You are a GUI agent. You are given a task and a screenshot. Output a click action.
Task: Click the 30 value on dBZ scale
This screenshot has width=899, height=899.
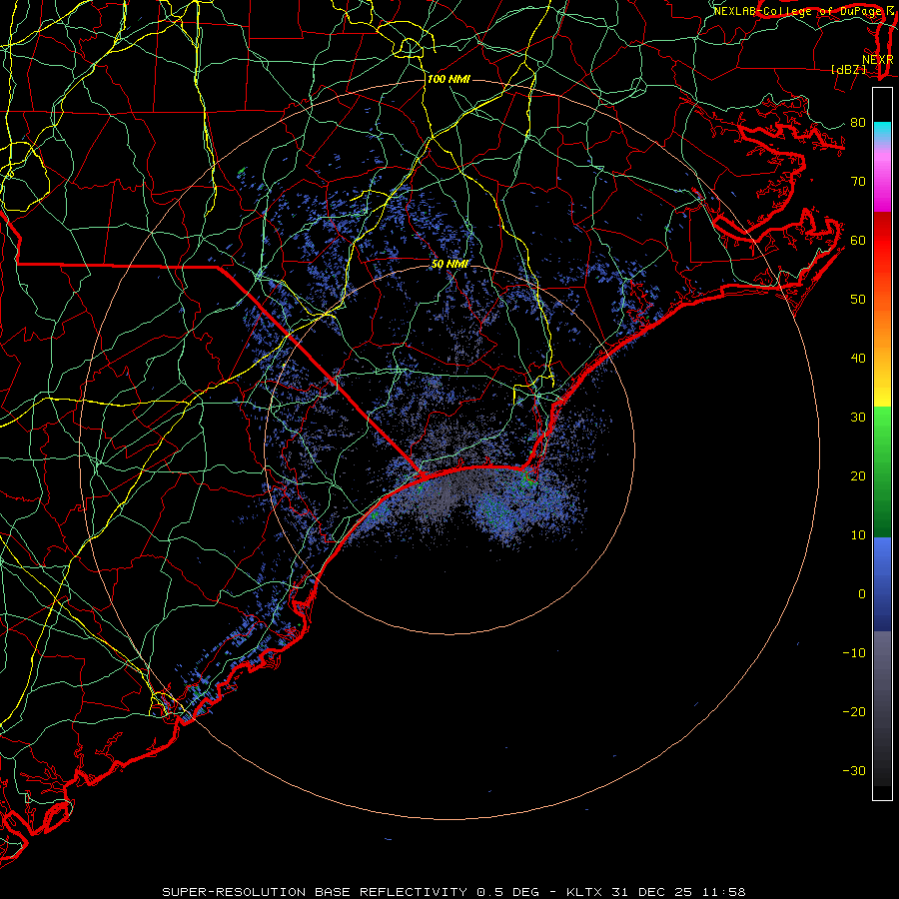[x=858, y=418]
